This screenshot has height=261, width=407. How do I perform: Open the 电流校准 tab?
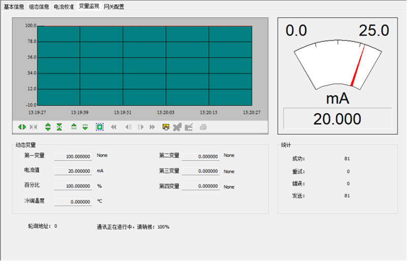pos(64,7)
